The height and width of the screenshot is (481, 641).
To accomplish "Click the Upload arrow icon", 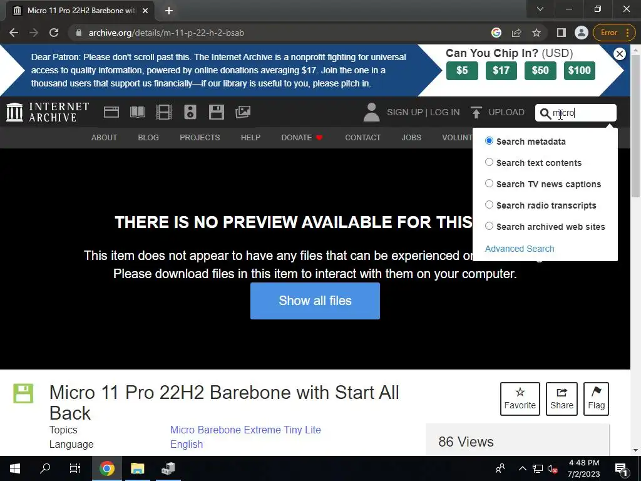I will [476, 112].
